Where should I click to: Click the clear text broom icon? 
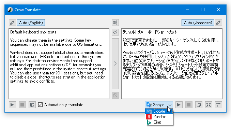pyautogui.click(x=115, y=32)
